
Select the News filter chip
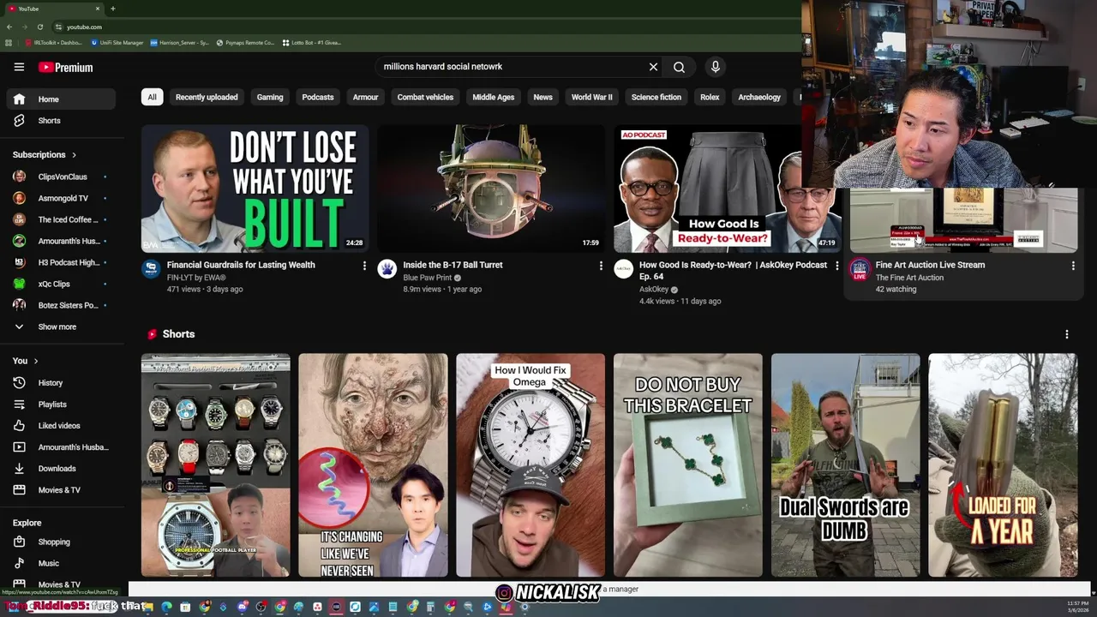(543, 97)
